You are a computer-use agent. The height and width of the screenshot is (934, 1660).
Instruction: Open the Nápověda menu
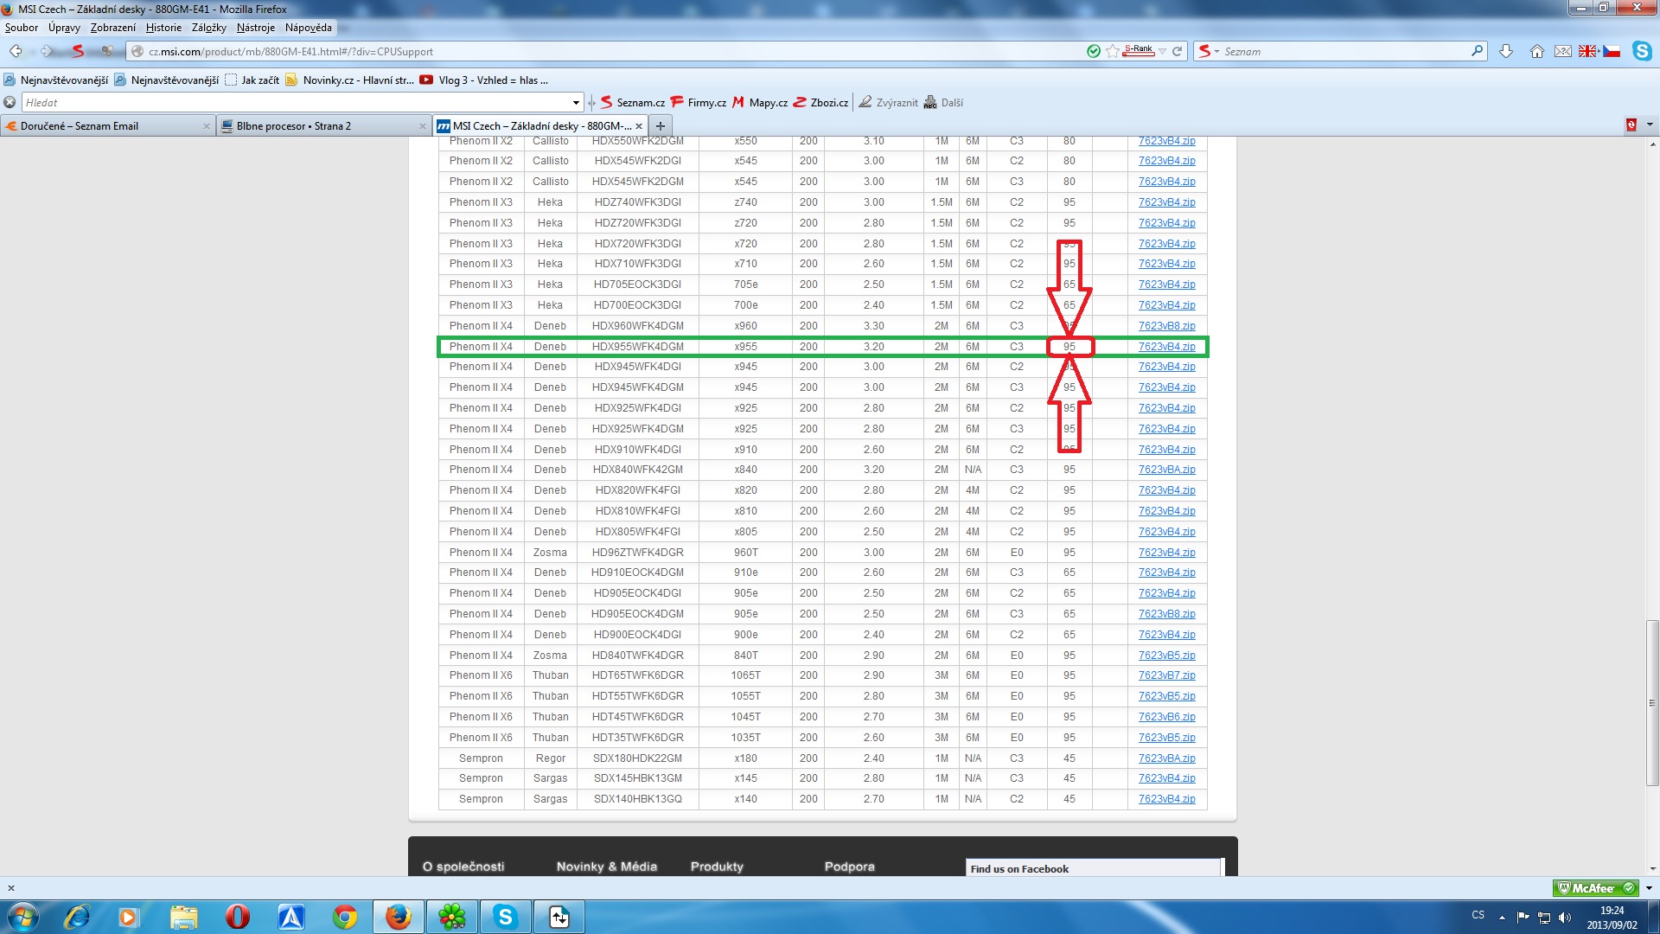(x=309, y=28)
